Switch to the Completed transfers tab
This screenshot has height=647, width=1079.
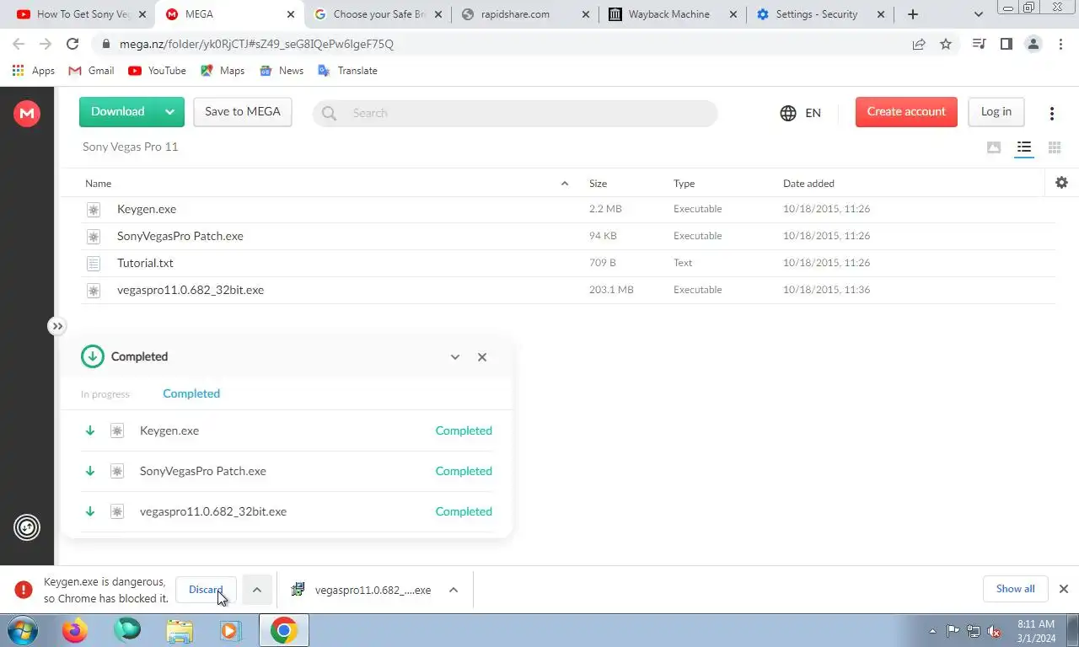[191, 393]
